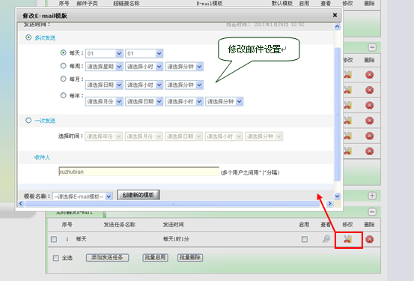Open the 请选择月份 dropdown in the 每年 row
The image size is (414, 281).
[x=104, y=101]
